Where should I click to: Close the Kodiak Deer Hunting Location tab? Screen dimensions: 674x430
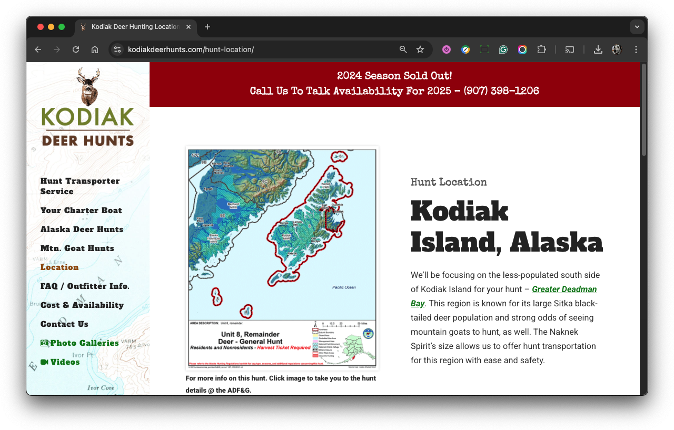click(x=189, y=27)
